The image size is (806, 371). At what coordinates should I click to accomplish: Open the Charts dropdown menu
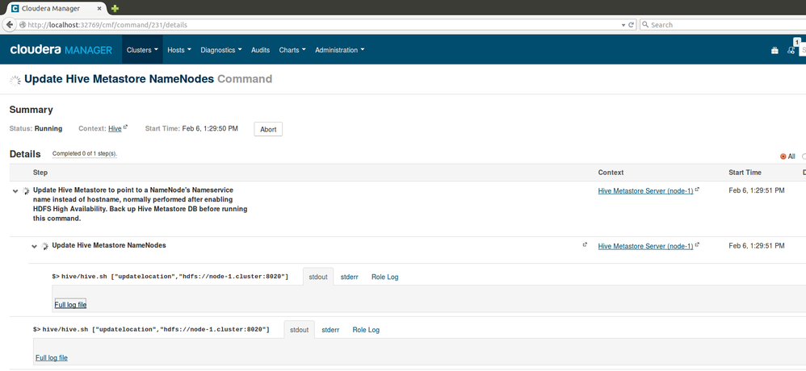[292, 50]
